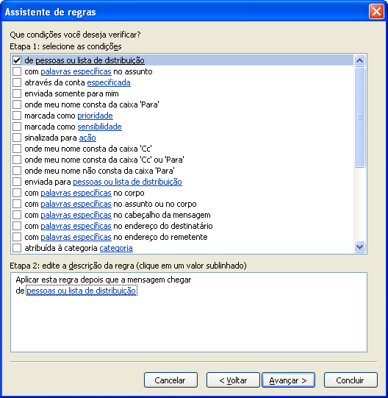Image resolution: width=388 pixels, height=398 pixels.
Task: Open the 'prioridade' link
Action: pos(95,116)
